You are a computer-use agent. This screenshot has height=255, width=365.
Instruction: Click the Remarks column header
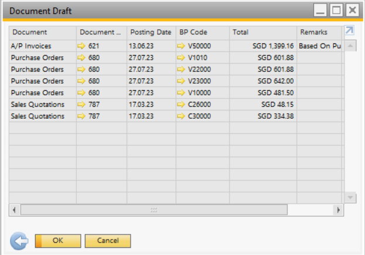point(319,33)
